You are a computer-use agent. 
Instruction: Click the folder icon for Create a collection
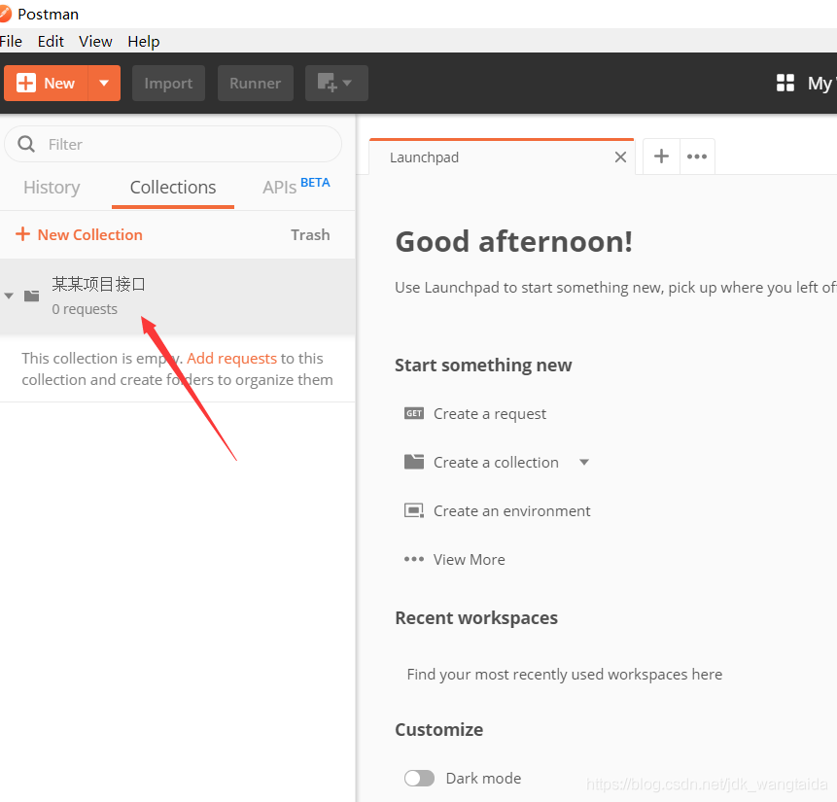(414, 462)
